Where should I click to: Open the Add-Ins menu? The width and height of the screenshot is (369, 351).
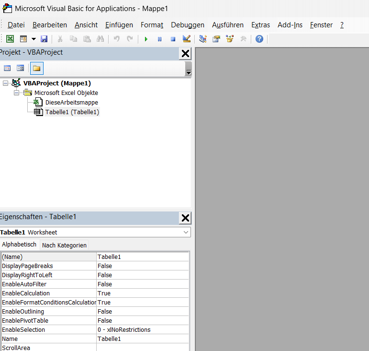pos(290,25)
